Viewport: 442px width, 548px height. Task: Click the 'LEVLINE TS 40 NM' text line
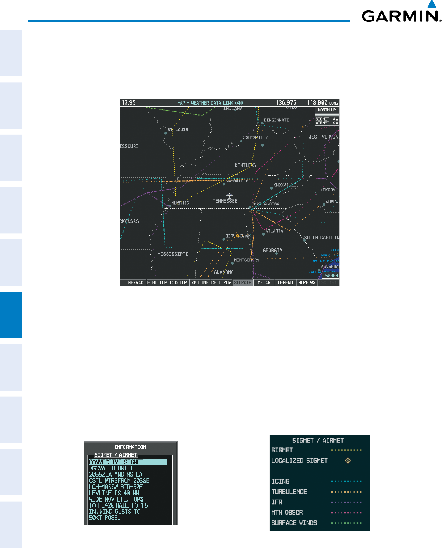(x=114, y=493)
